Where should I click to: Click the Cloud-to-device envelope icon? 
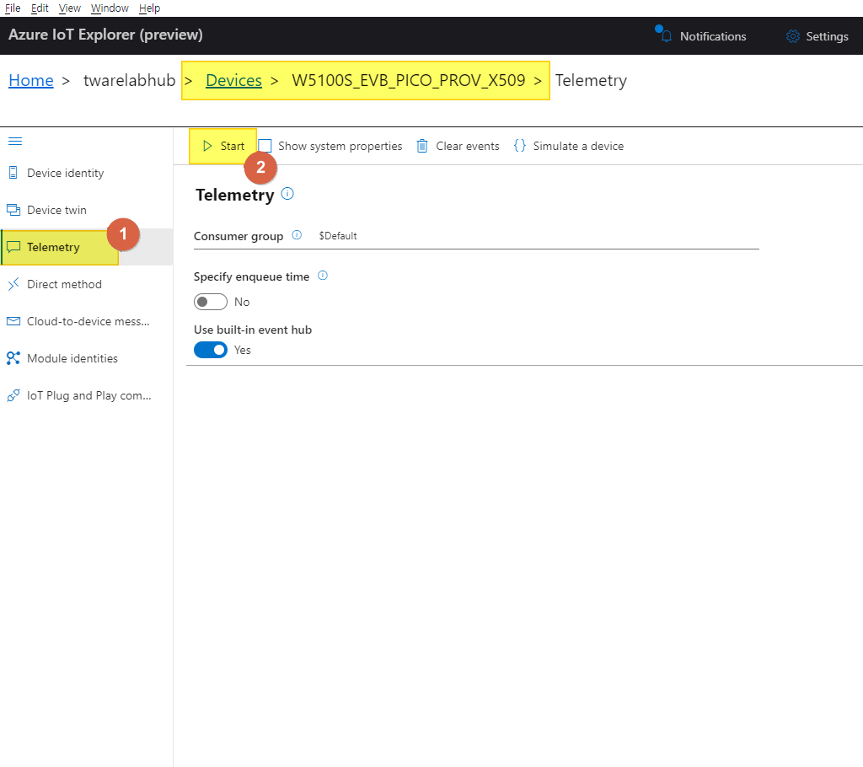point(13,321)
